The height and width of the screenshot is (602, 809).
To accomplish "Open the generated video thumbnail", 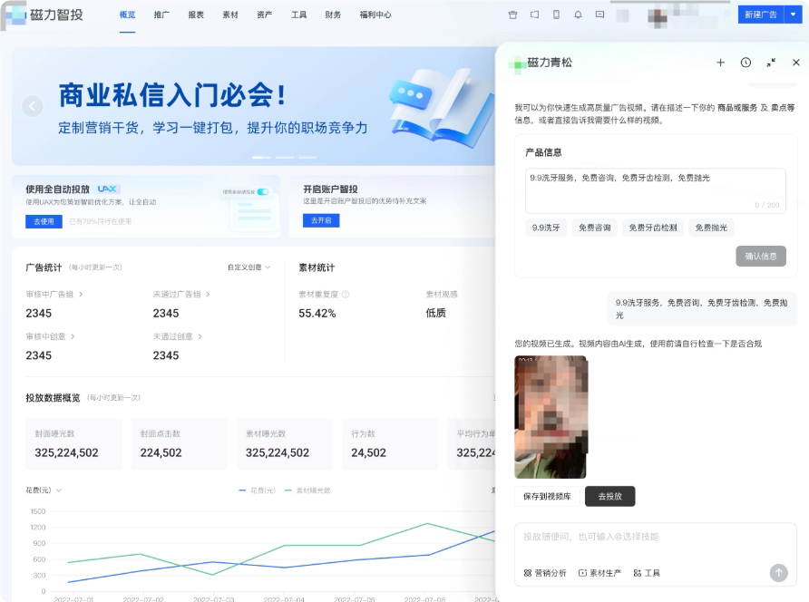I will click(551, 417).
